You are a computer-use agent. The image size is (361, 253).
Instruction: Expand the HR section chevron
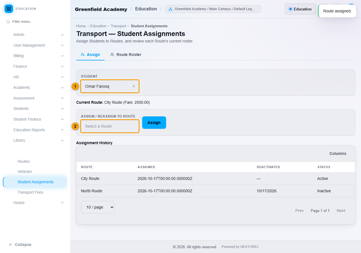62,77
